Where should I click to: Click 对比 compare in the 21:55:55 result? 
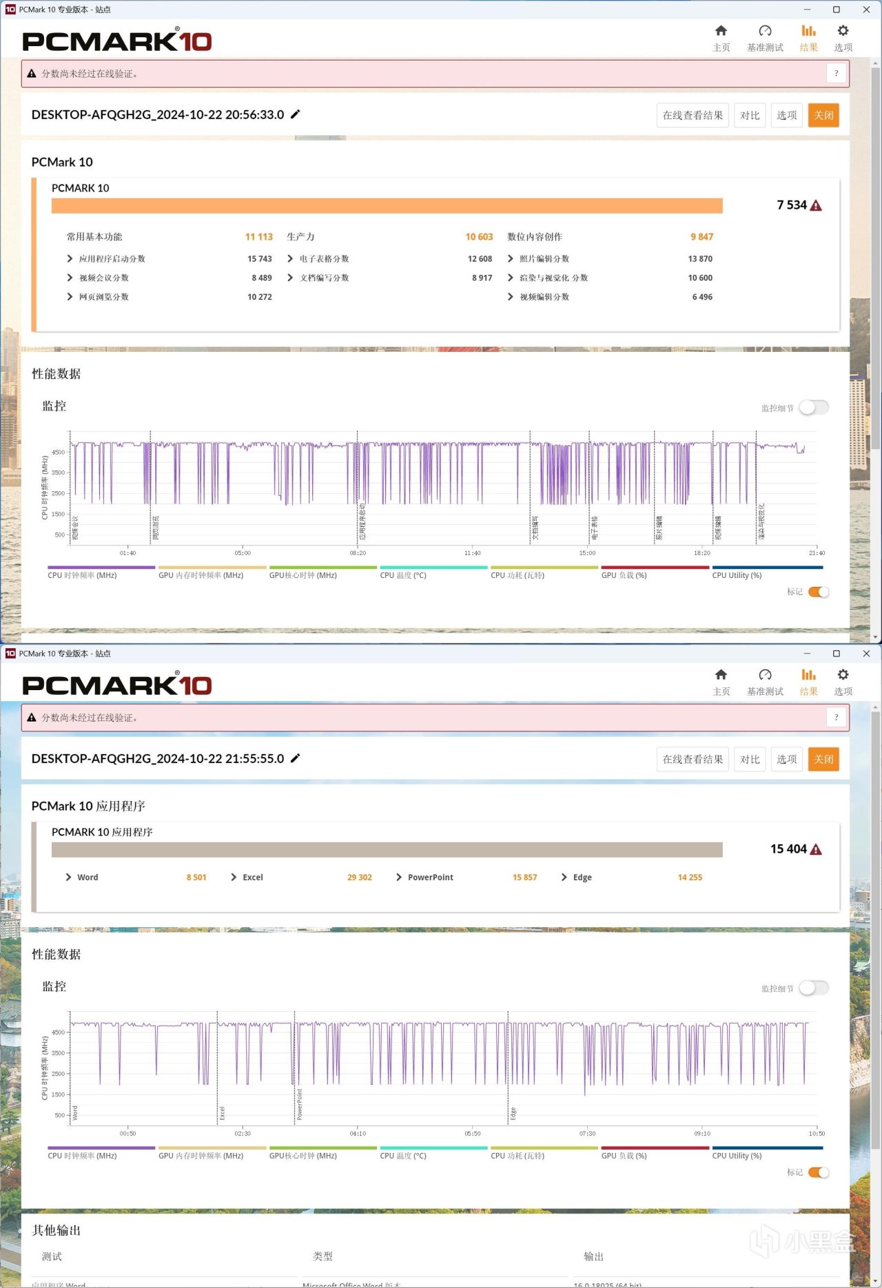click(750, 759)
